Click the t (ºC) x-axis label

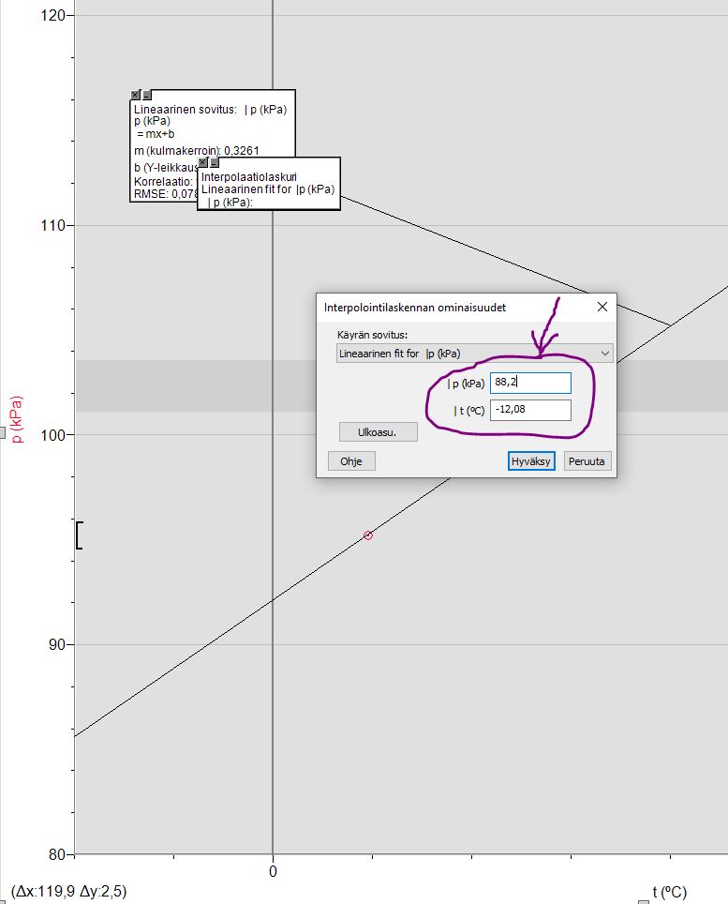click(669, 892)
